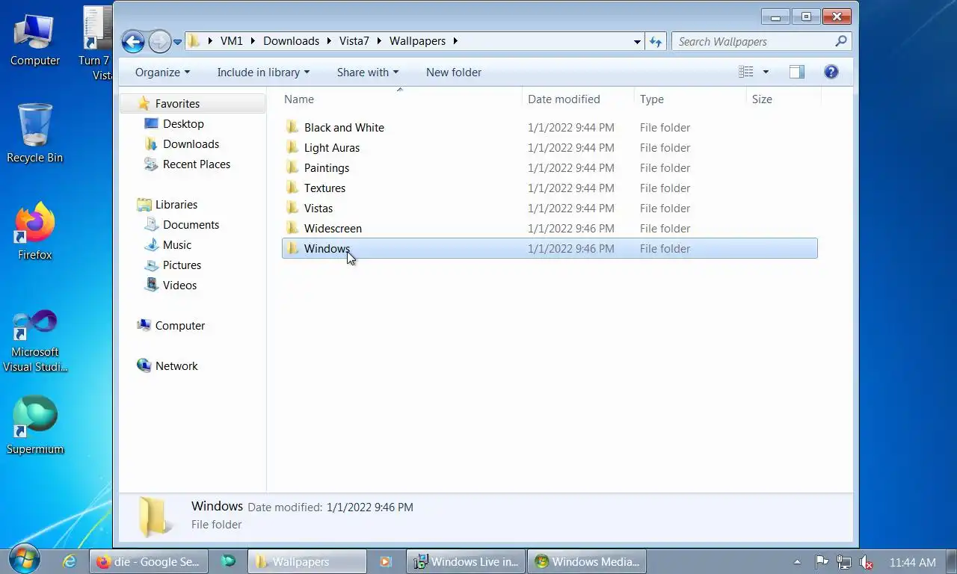This screenshot has height=574, width=957.
Task: Open the Include in library menu
Action: [263, 72]
